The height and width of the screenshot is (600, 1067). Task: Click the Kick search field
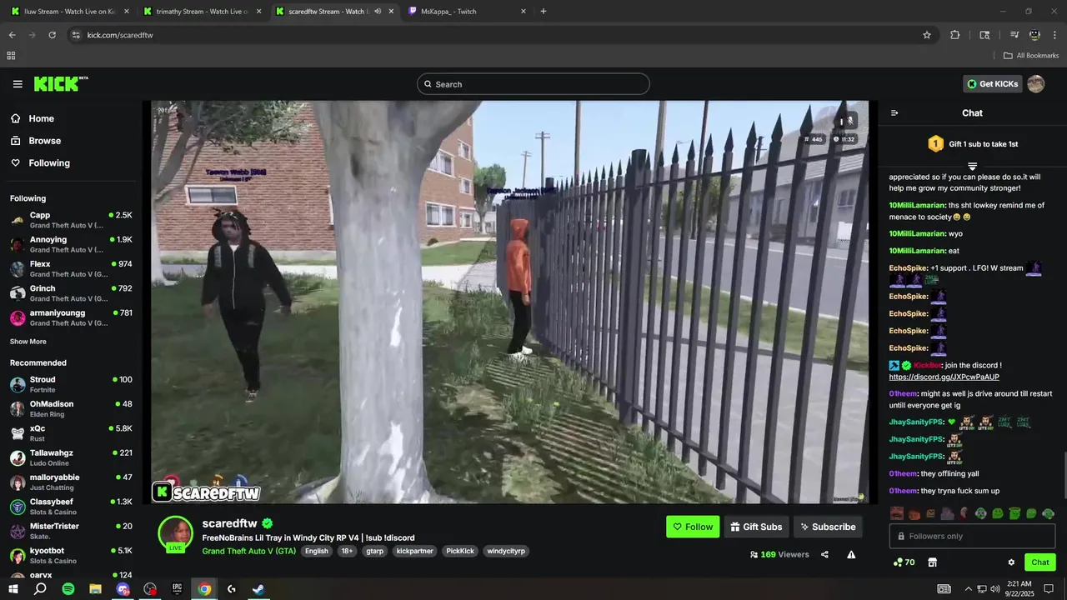click(533, 84)
